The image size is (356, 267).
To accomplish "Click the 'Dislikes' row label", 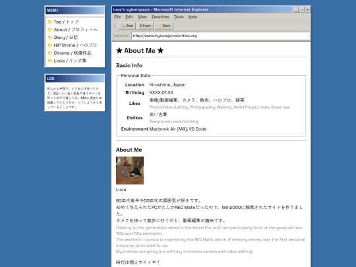I will 134,118.
